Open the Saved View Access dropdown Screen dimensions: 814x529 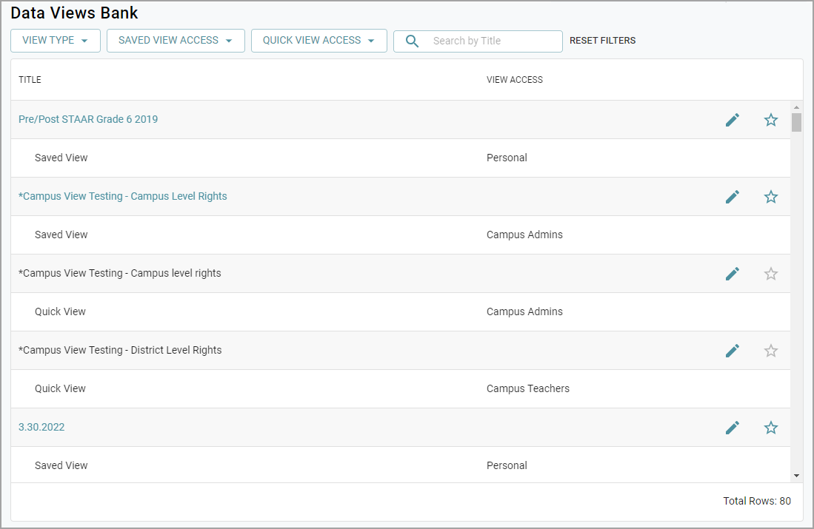point(176,41)
